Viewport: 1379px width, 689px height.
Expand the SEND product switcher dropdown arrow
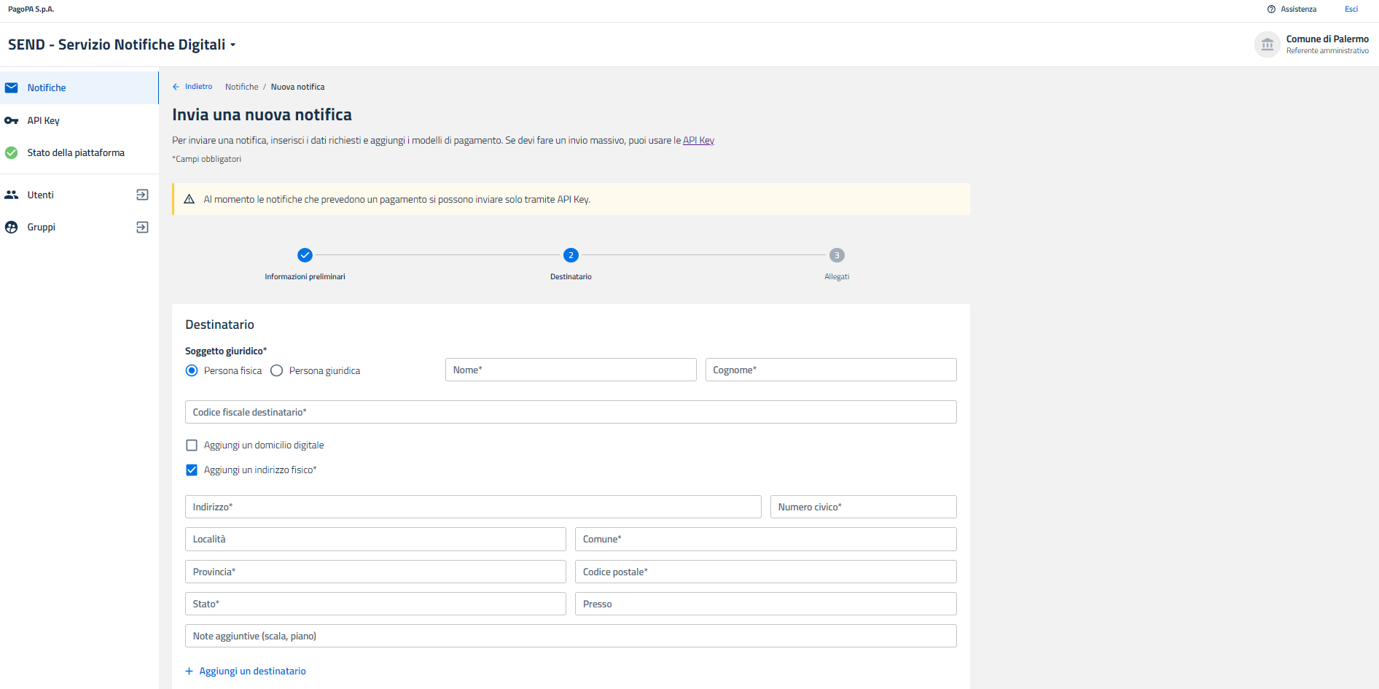tap(233, 45)
